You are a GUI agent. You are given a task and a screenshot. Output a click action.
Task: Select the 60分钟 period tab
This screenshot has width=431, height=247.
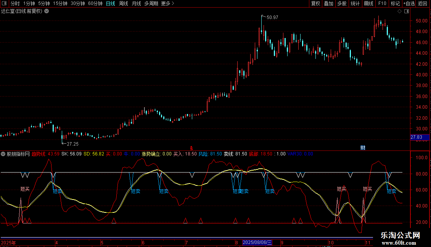[95, 3]
